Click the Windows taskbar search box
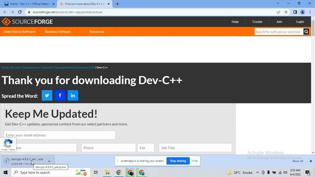This screenshot has width=315, height=177. (x=50, y=173)
